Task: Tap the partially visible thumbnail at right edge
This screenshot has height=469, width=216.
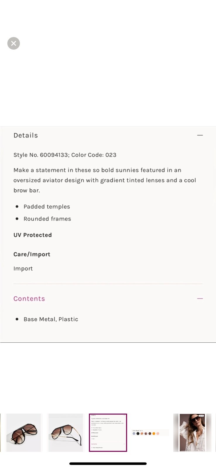Action: [x=215, y=433]
